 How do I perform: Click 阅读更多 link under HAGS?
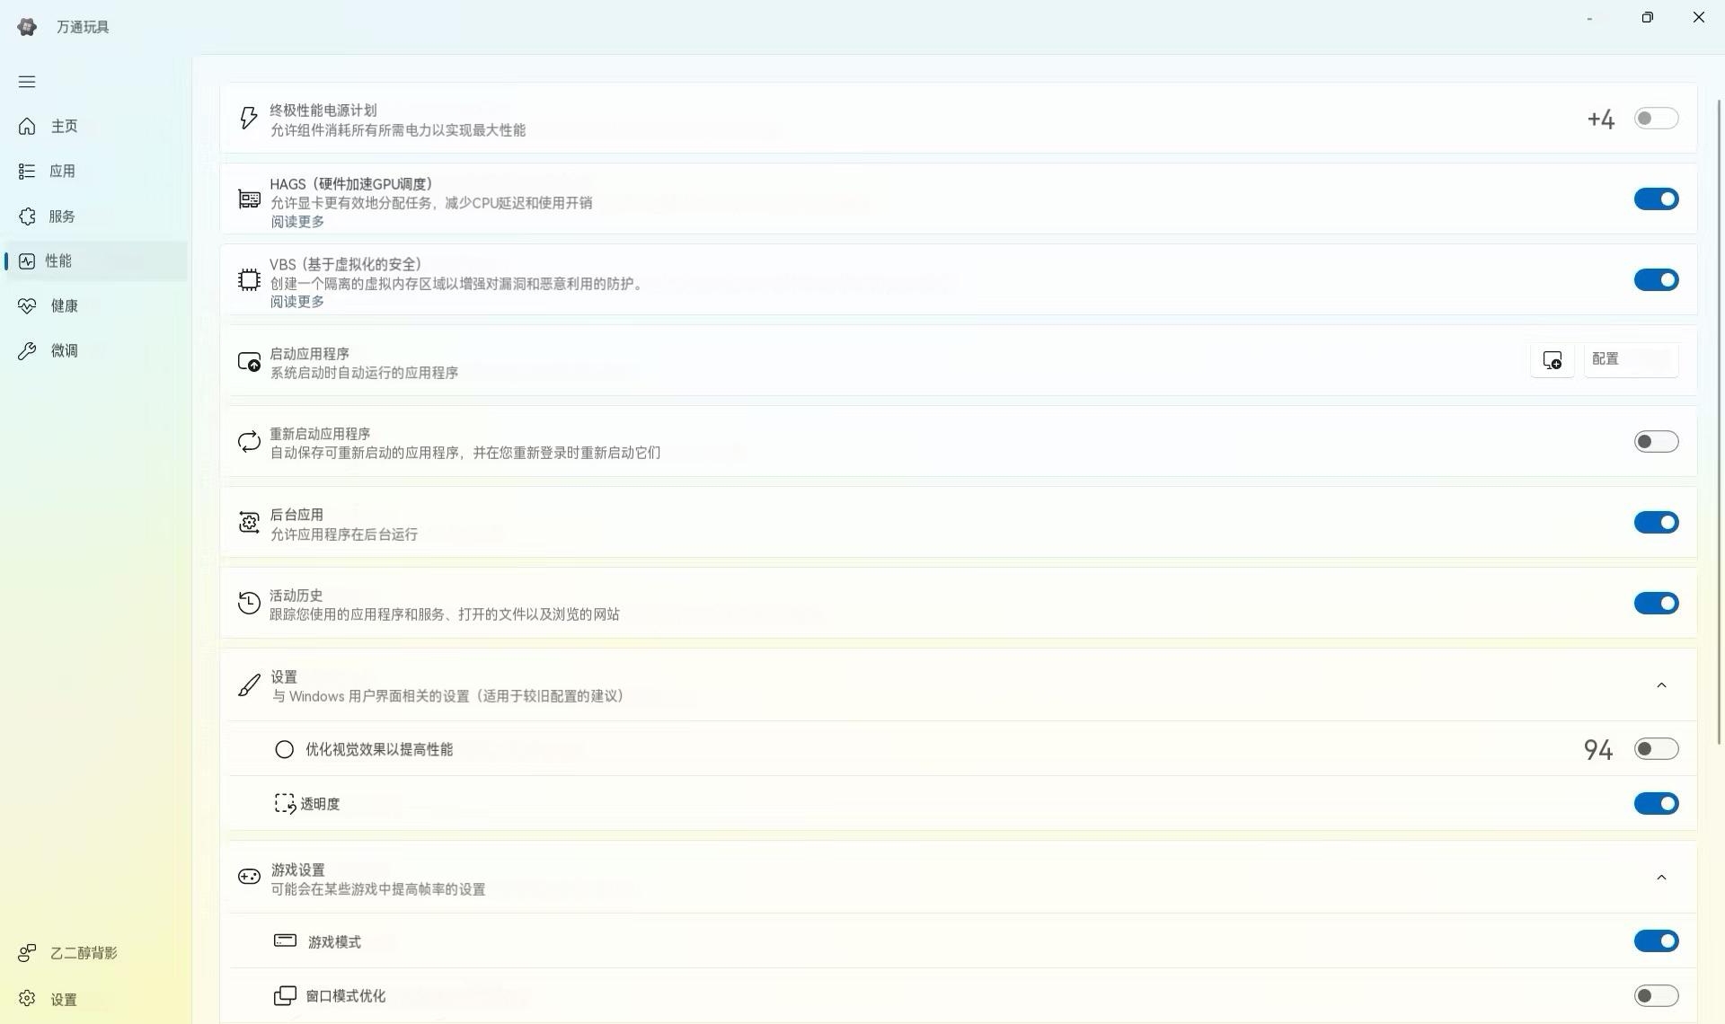297,222
